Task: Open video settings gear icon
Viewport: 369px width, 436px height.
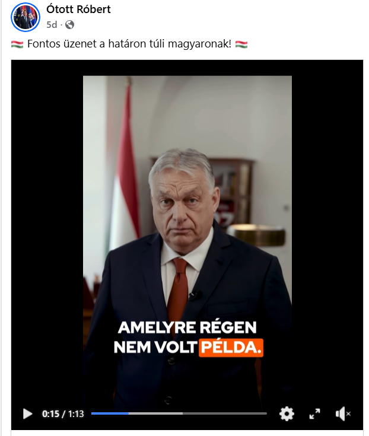Action: (287, 414)
